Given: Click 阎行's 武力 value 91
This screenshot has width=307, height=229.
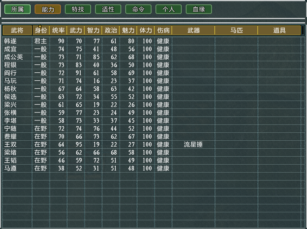Looking at the screenshot, I should click(79, 73).
